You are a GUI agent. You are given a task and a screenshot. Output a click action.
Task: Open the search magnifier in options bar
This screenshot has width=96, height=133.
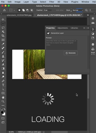(86, 10)
